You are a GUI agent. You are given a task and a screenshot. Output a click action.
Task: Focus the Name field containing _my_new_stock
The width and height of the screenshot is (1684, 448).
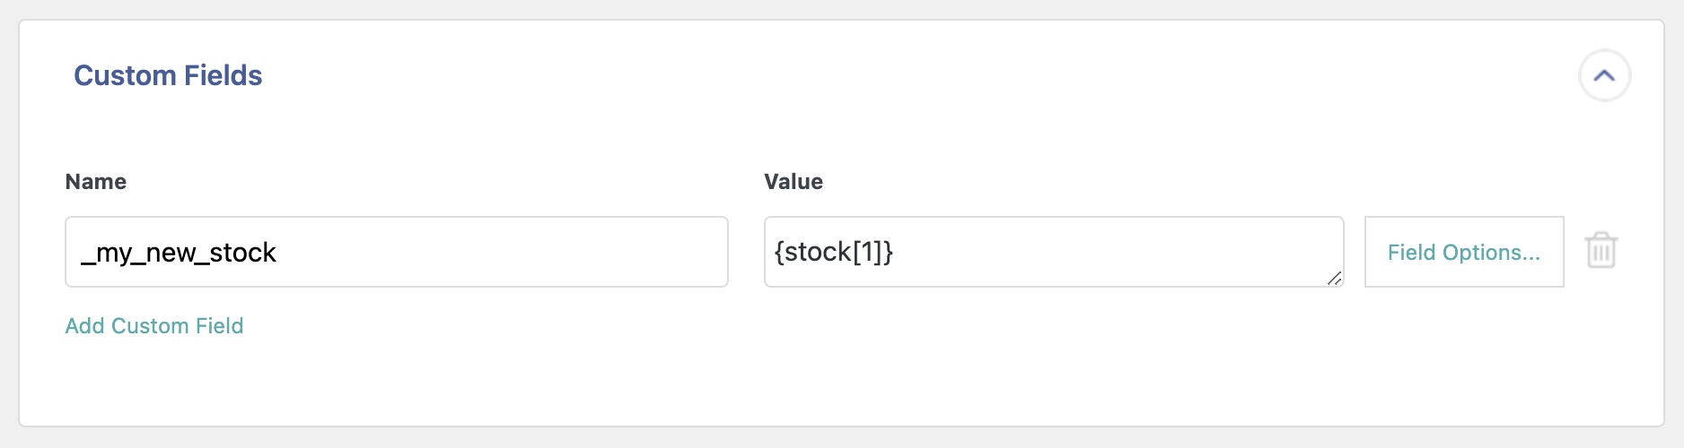click(x=396, y=252)
